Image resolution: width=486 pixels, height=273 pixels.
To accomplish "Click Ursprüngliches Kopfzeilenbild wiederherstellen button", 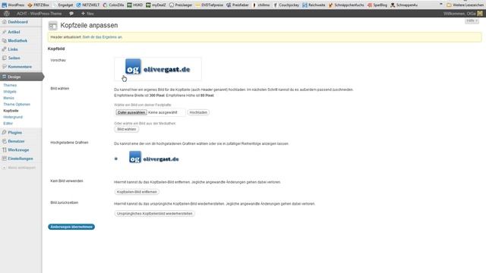I will pos(154,214).
